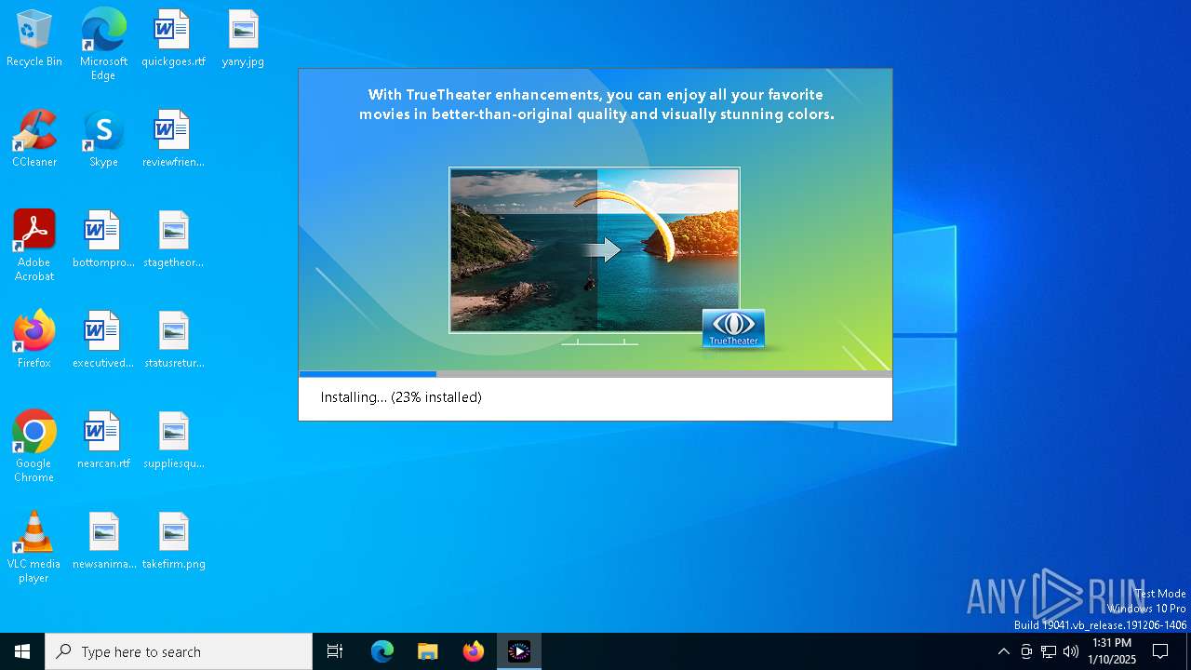This screenshot has height=670, width=1191.
Task: Open the volume control tray icon
Action: tap(1071, 651)
